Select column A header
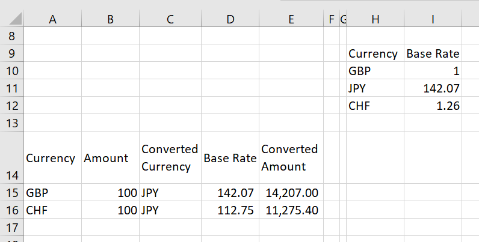This screenshot has width=479, height=242. (x=52, y=19)
